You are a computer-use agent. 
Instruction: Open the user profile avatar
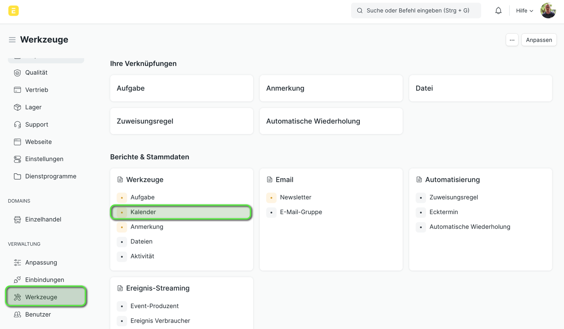(x=548, y=11)
